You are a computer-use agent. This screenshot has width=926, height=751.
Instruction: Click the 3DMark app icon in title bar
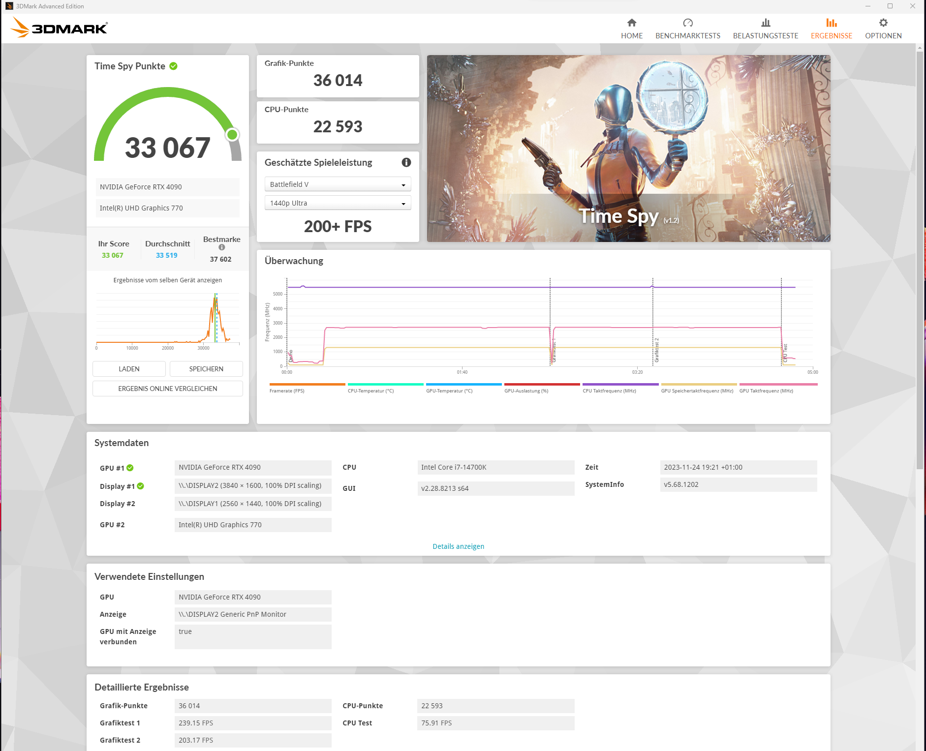coord(9,6)
